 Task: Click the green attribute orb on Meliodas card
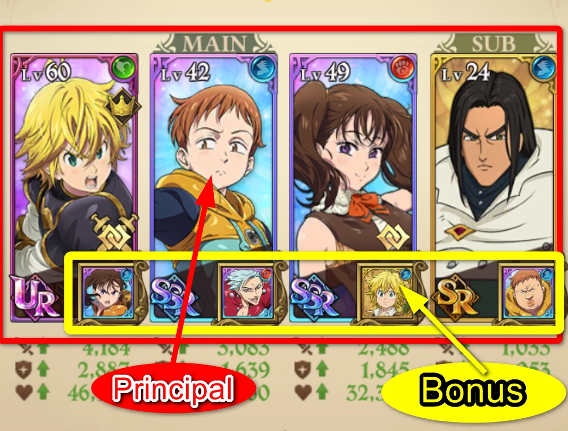(124, 68)
